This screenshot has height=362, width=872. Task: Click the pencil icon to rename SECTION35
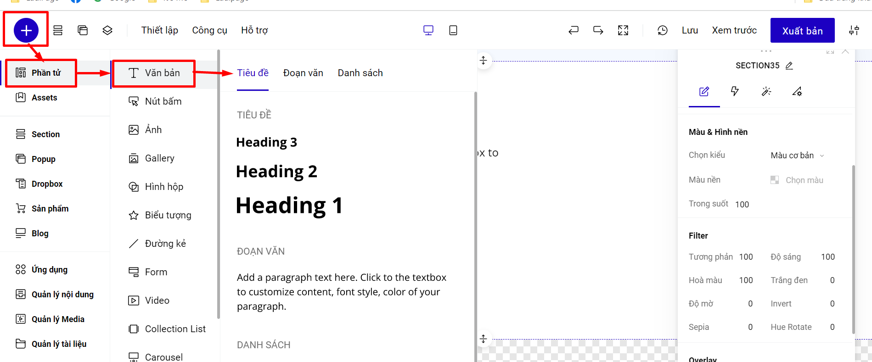coord(789,66)
